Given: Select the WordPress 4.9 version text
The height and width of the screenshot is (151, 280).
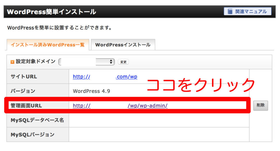Looking at the screenshot, I should click(91, 91).
